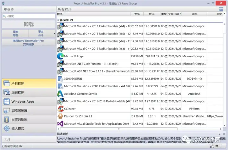228x150 pixels.
Task: Click the thumbs-up like icon in status bar
Action: 212,146
